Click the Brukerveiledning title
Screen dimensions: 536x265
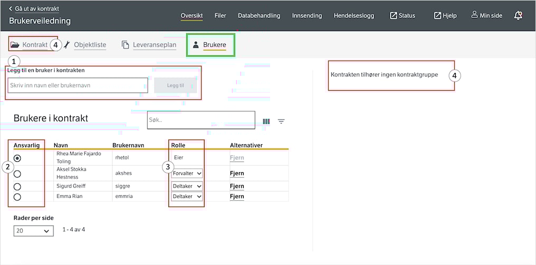point(40,21)
